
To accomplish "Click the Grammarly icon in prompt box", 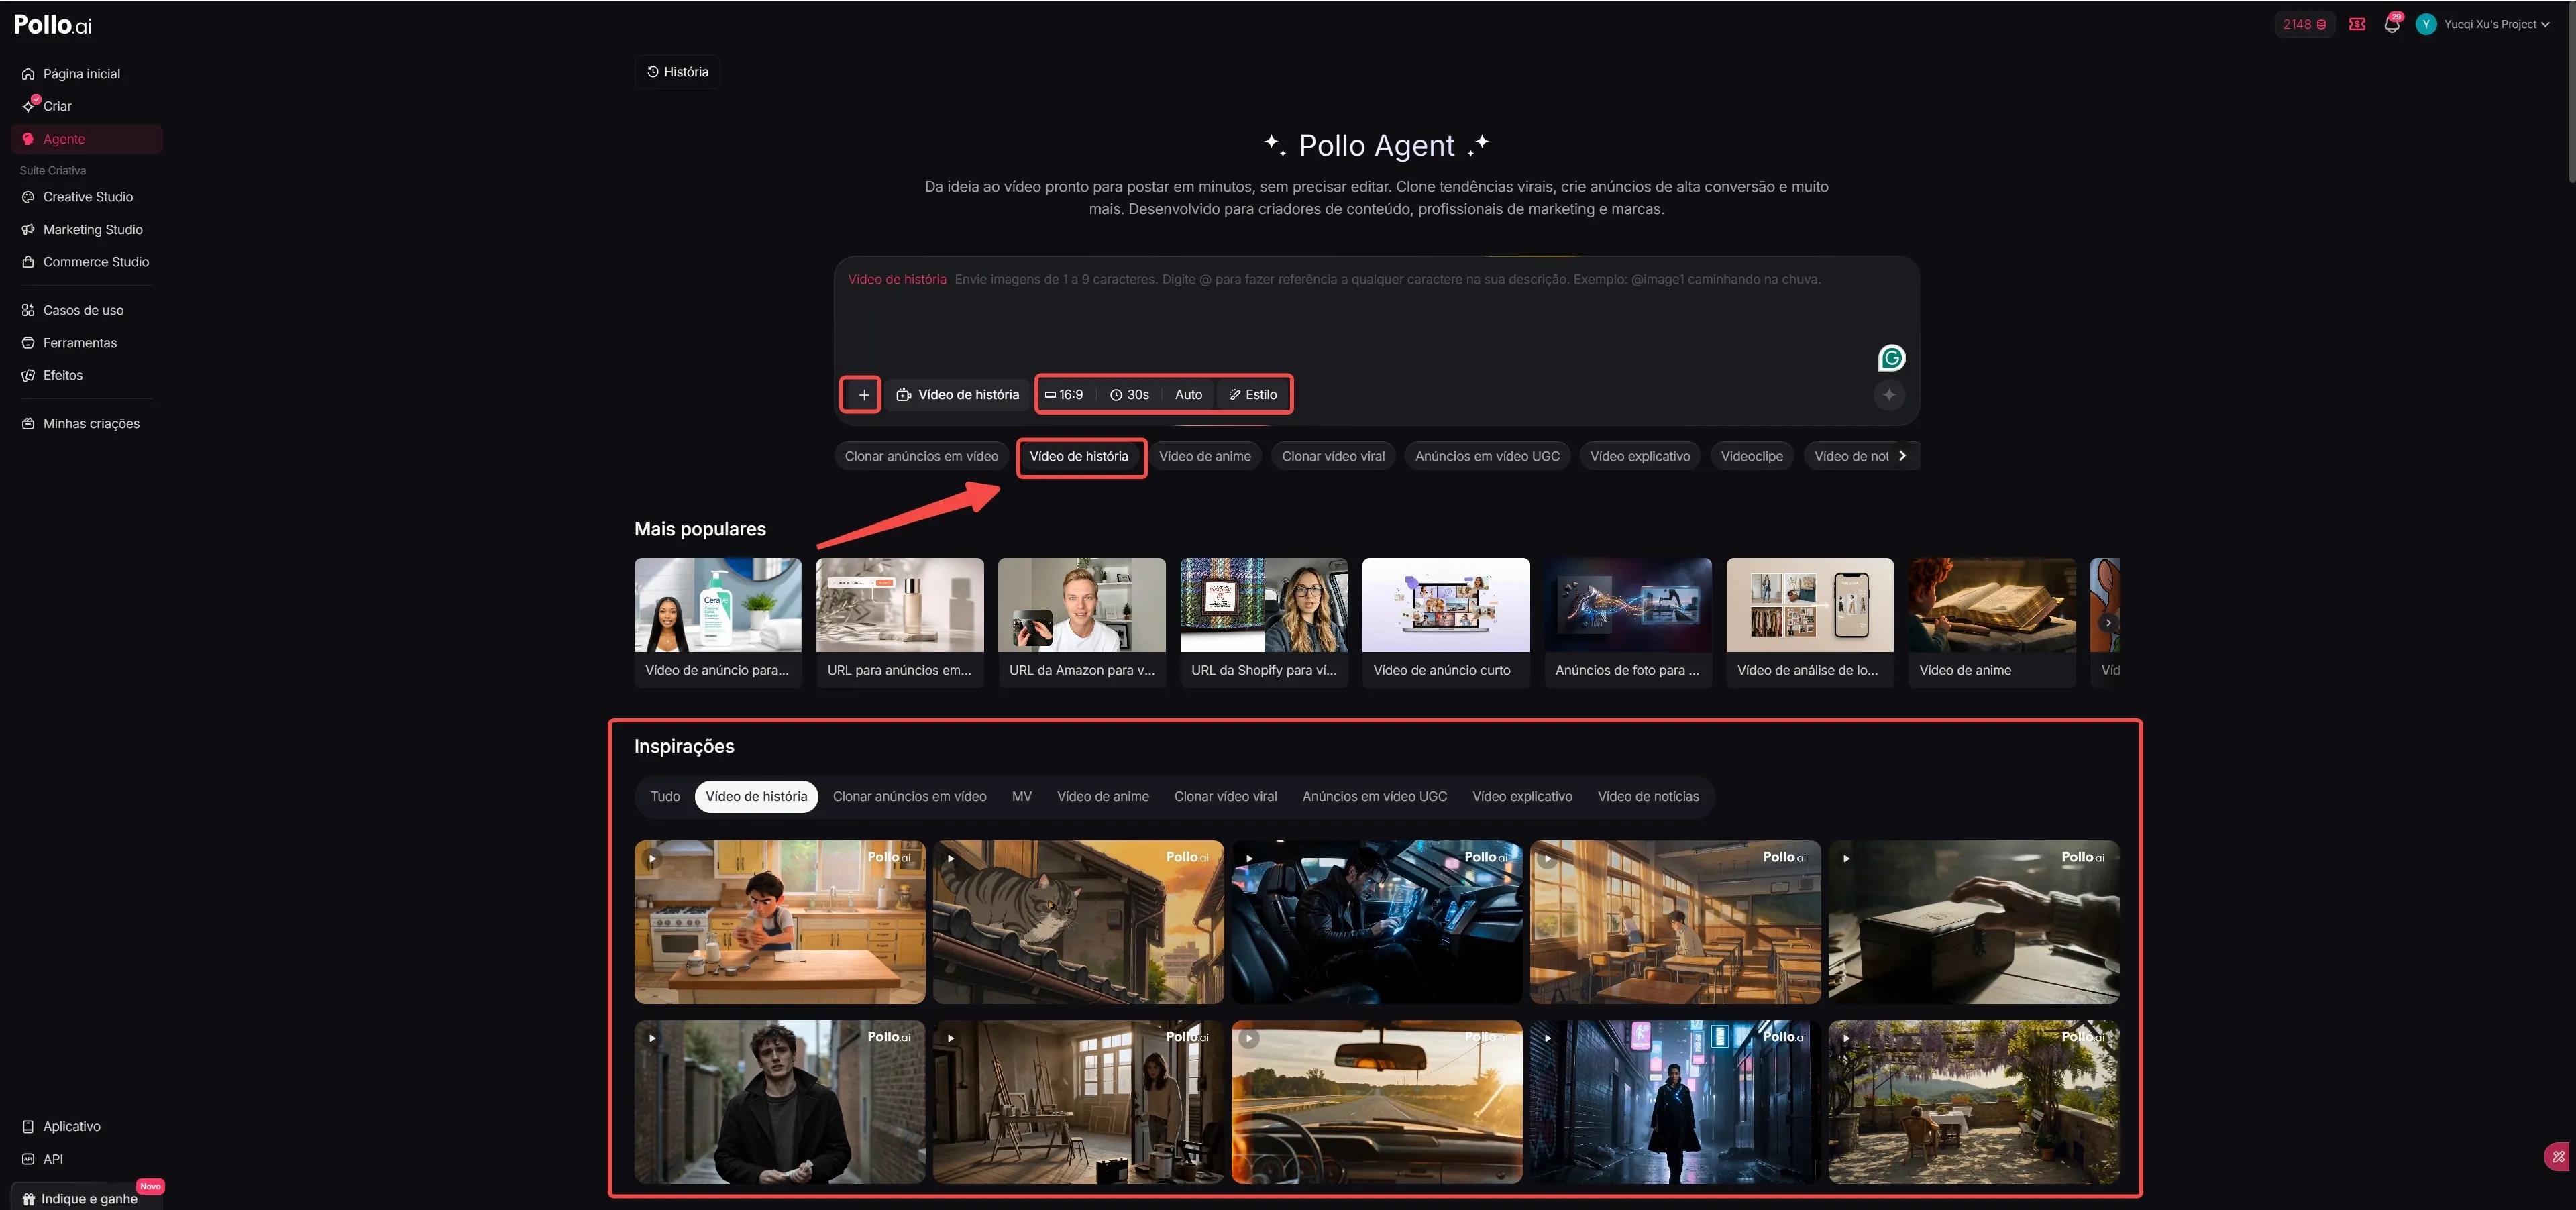I will [1891, 358].
